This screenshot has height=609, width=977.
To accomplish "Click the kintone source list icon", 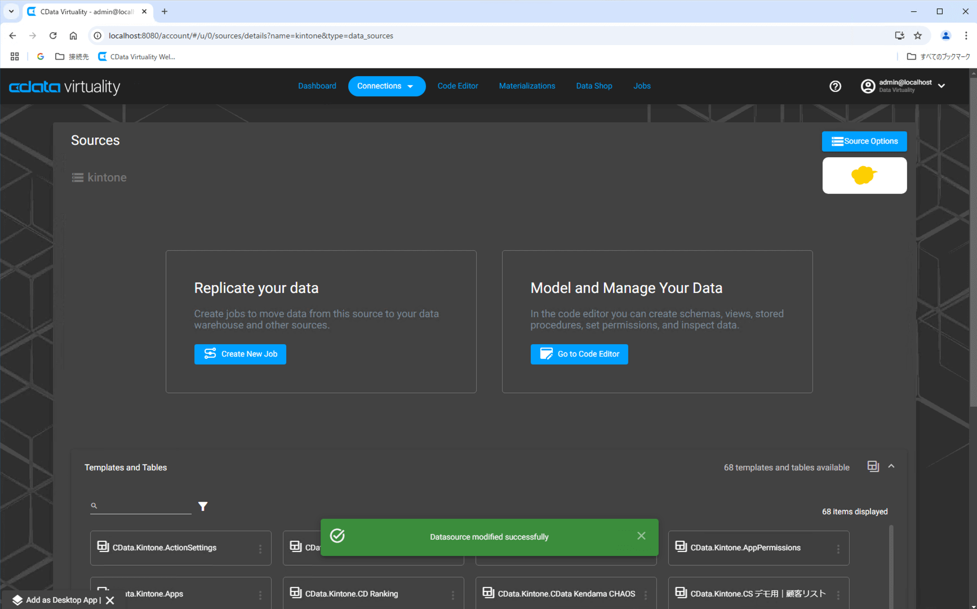I will (x=78, y=177).
